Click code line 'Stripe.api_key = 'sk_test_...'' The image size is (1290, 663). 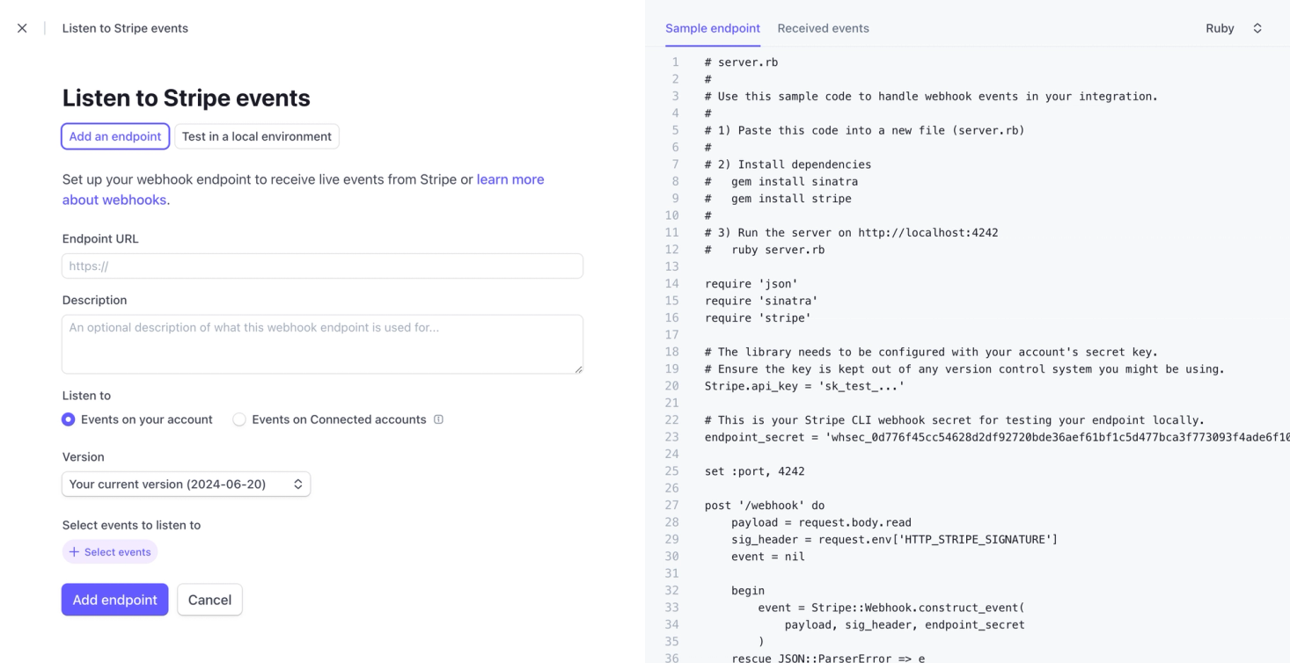click(804, 386)
